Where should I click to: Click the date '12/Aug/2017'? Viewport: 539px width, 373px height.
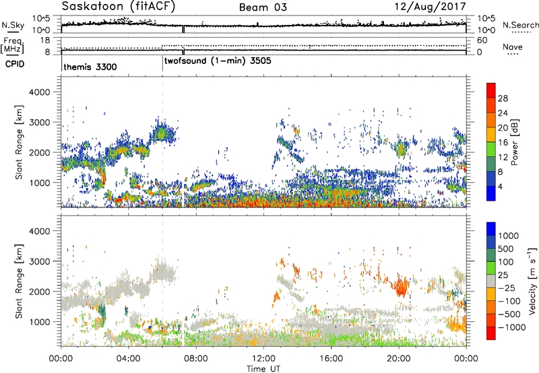pyautogui.click(x=430, y=7)
